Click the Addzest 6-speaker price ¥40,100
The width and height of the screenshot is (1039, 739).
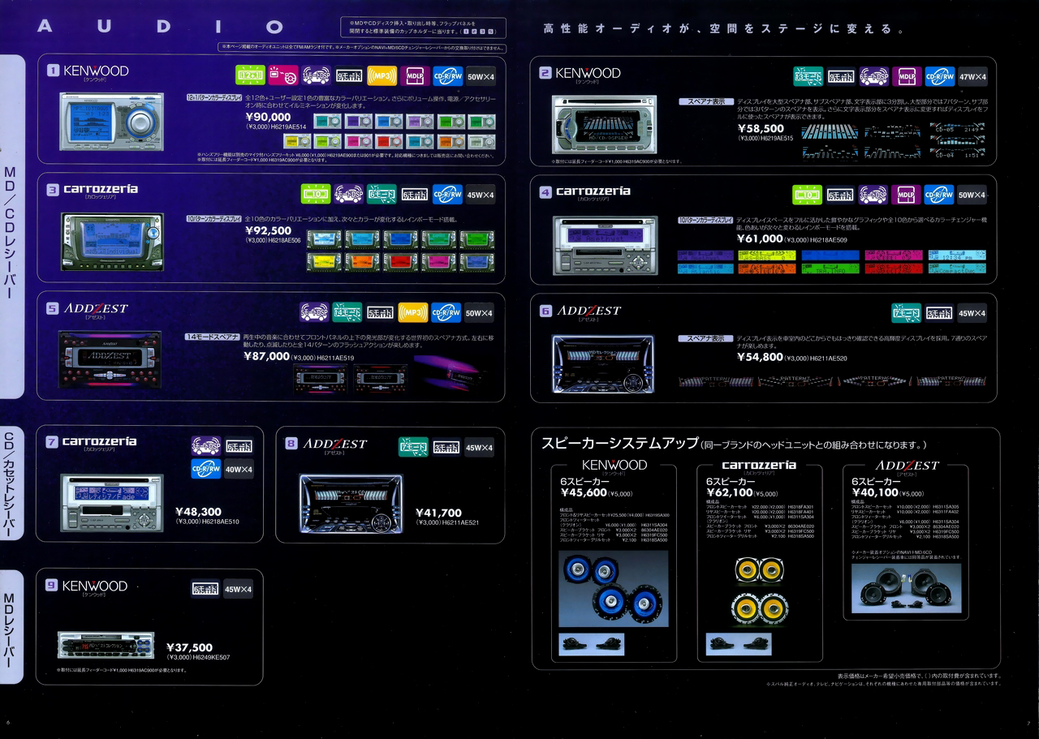pyautogui.click(x=875, y=492)
